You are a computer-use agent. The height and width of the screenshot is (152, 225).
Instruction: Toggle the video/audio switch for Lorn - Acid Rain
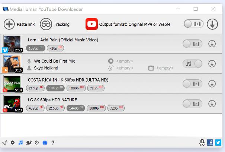(x=192, y=44)
